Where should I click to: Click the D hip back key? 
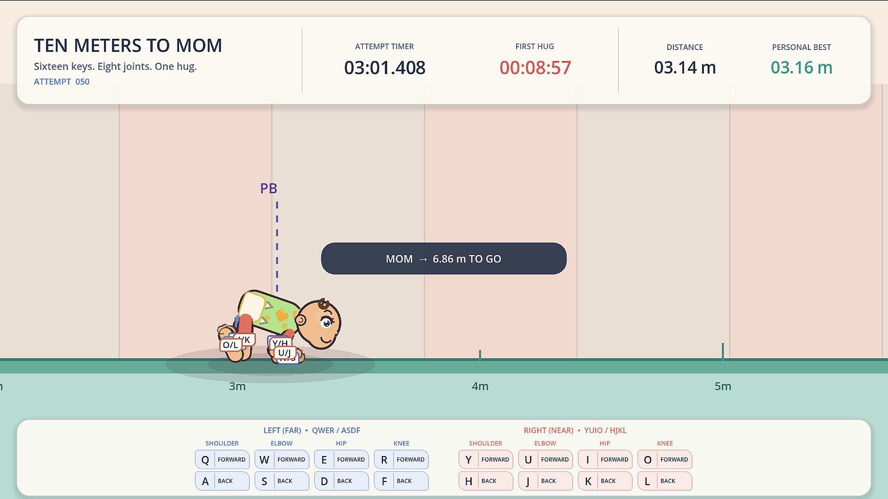341,481
